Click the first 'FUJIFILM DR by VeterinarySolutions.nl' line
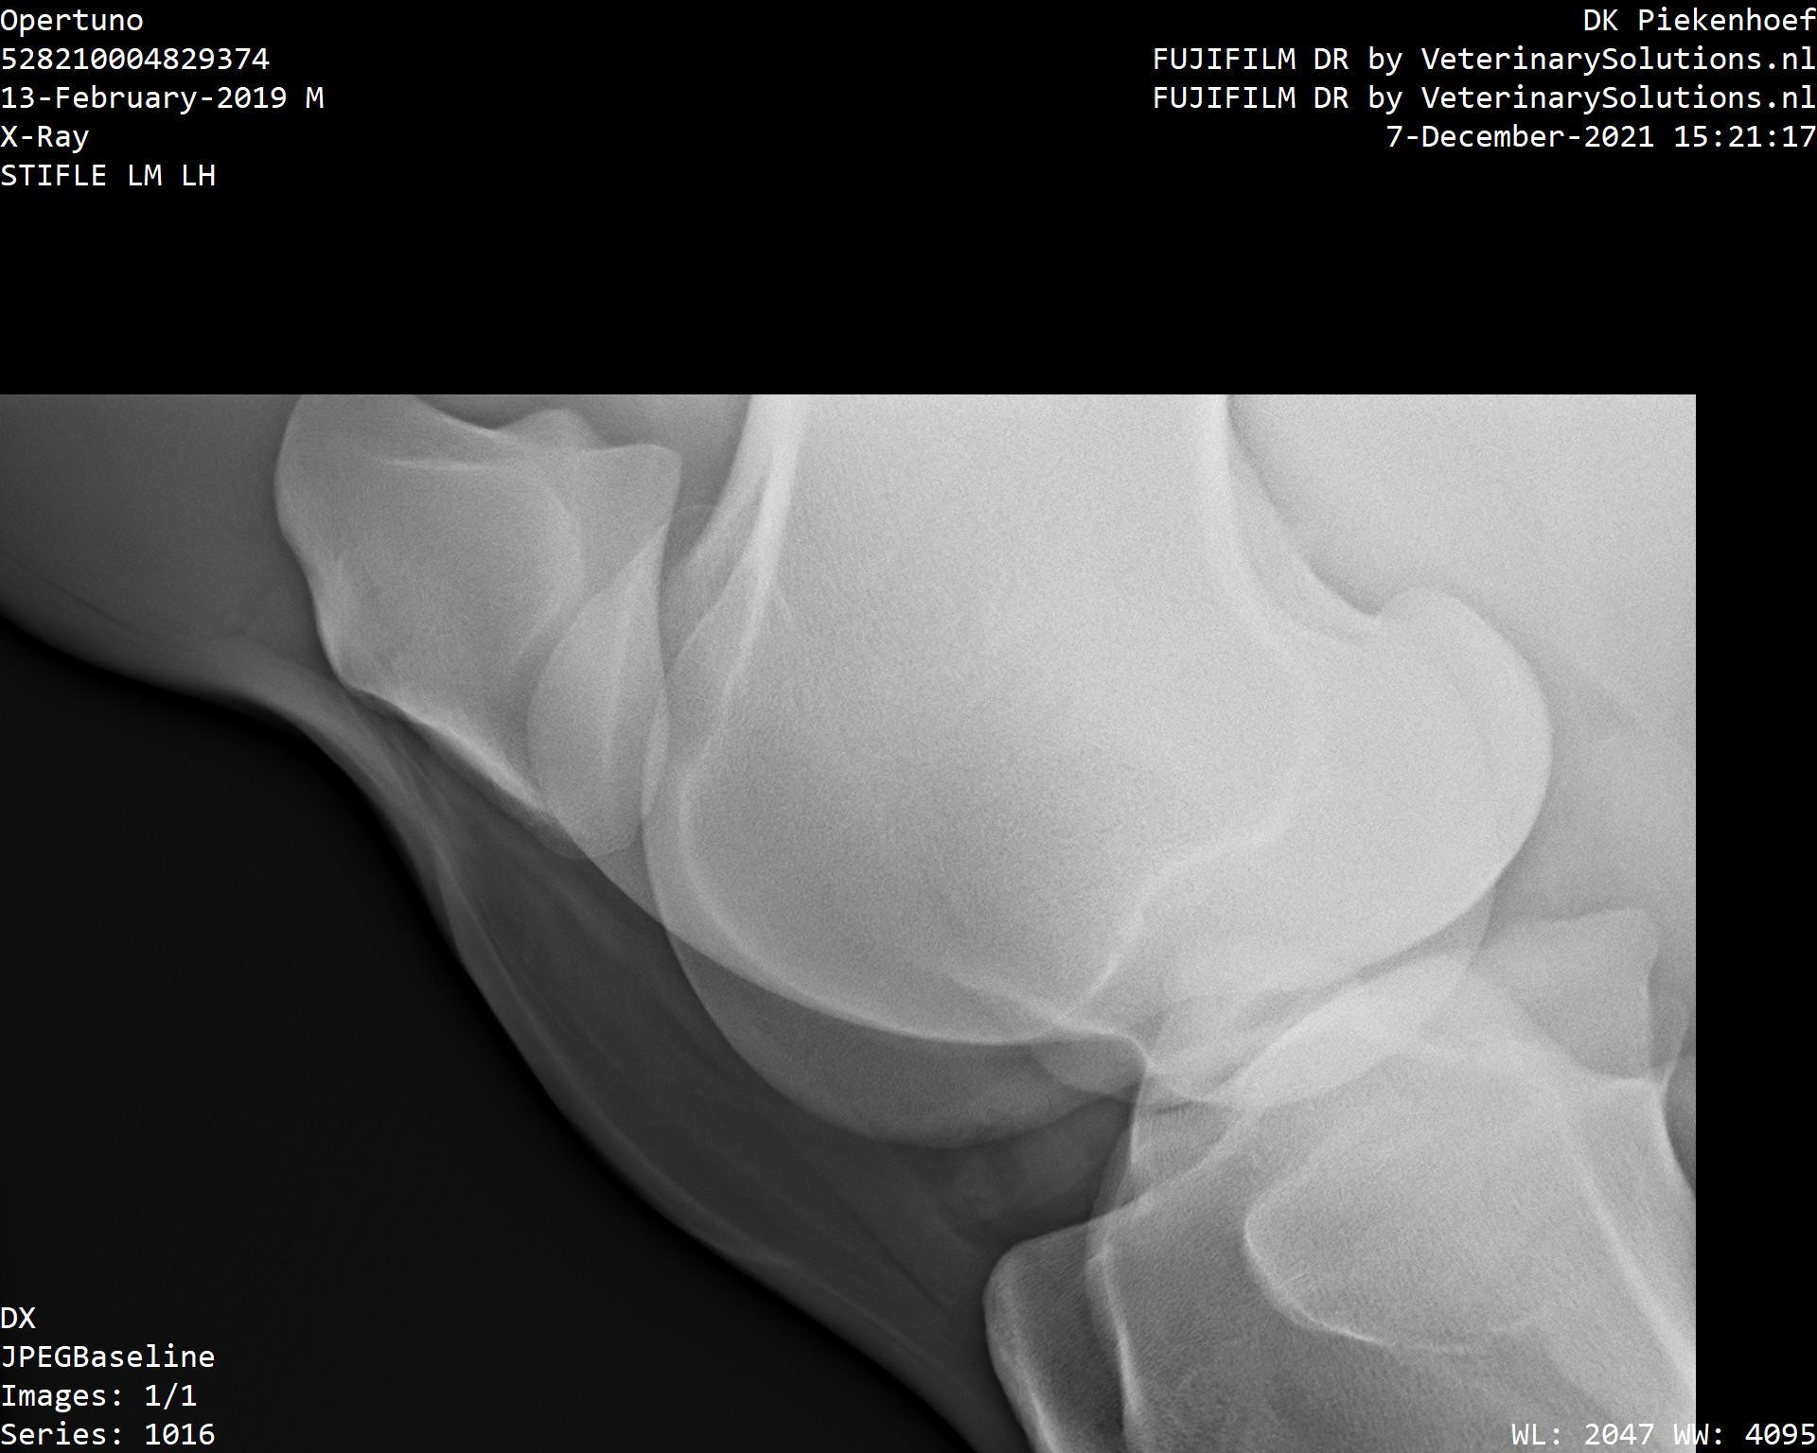The height and width of the screenshot is (1453, 1817). click(x=1484, y=60)
